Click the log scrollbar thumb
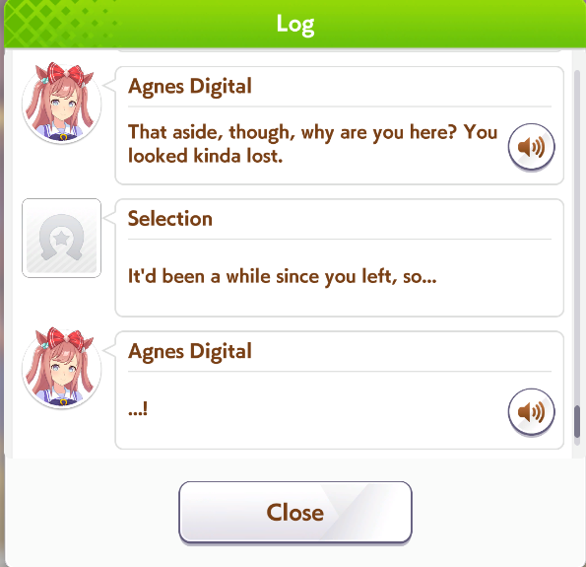This screenshot has width=586, height=567. click(x=577, y=421)
